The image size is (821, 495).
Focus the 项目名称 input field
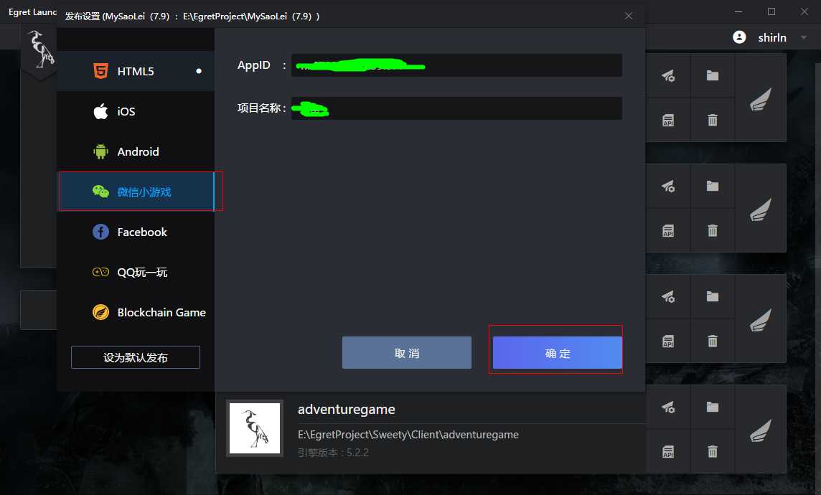456,108
